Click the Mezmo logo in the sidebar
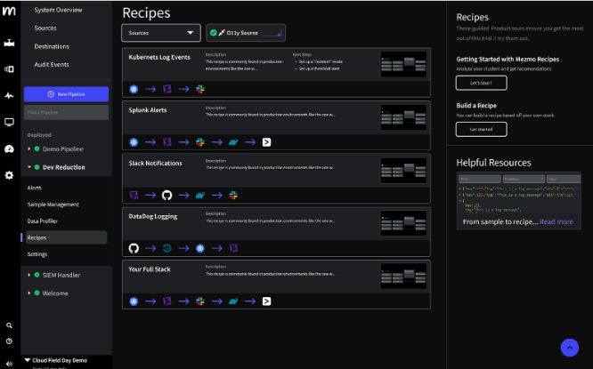593x369 pixels. [9, 11]
